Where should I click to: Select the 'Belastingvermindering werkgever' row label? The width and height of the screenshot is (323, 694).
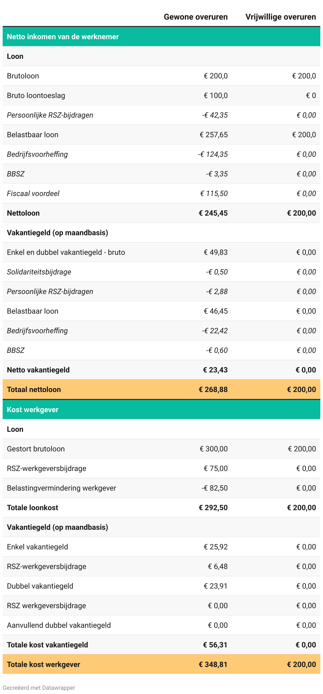(x=61, y=488)
